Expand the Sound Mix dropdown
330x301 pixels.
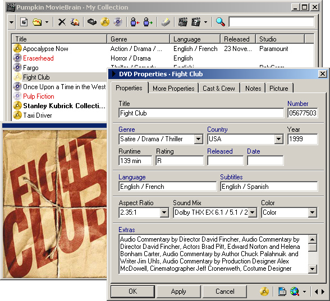253,212
